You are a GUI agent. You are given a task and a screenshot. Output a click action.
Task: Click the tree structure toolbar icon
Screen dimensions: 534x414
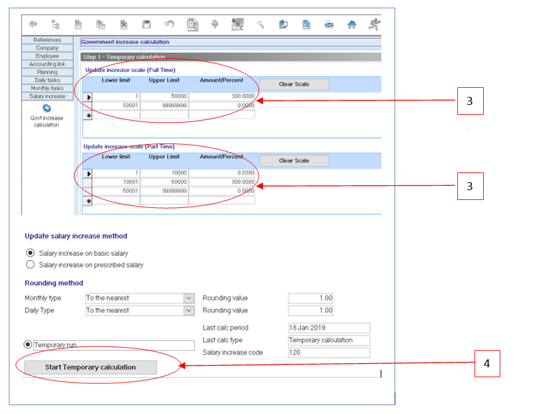coord(56,25)
